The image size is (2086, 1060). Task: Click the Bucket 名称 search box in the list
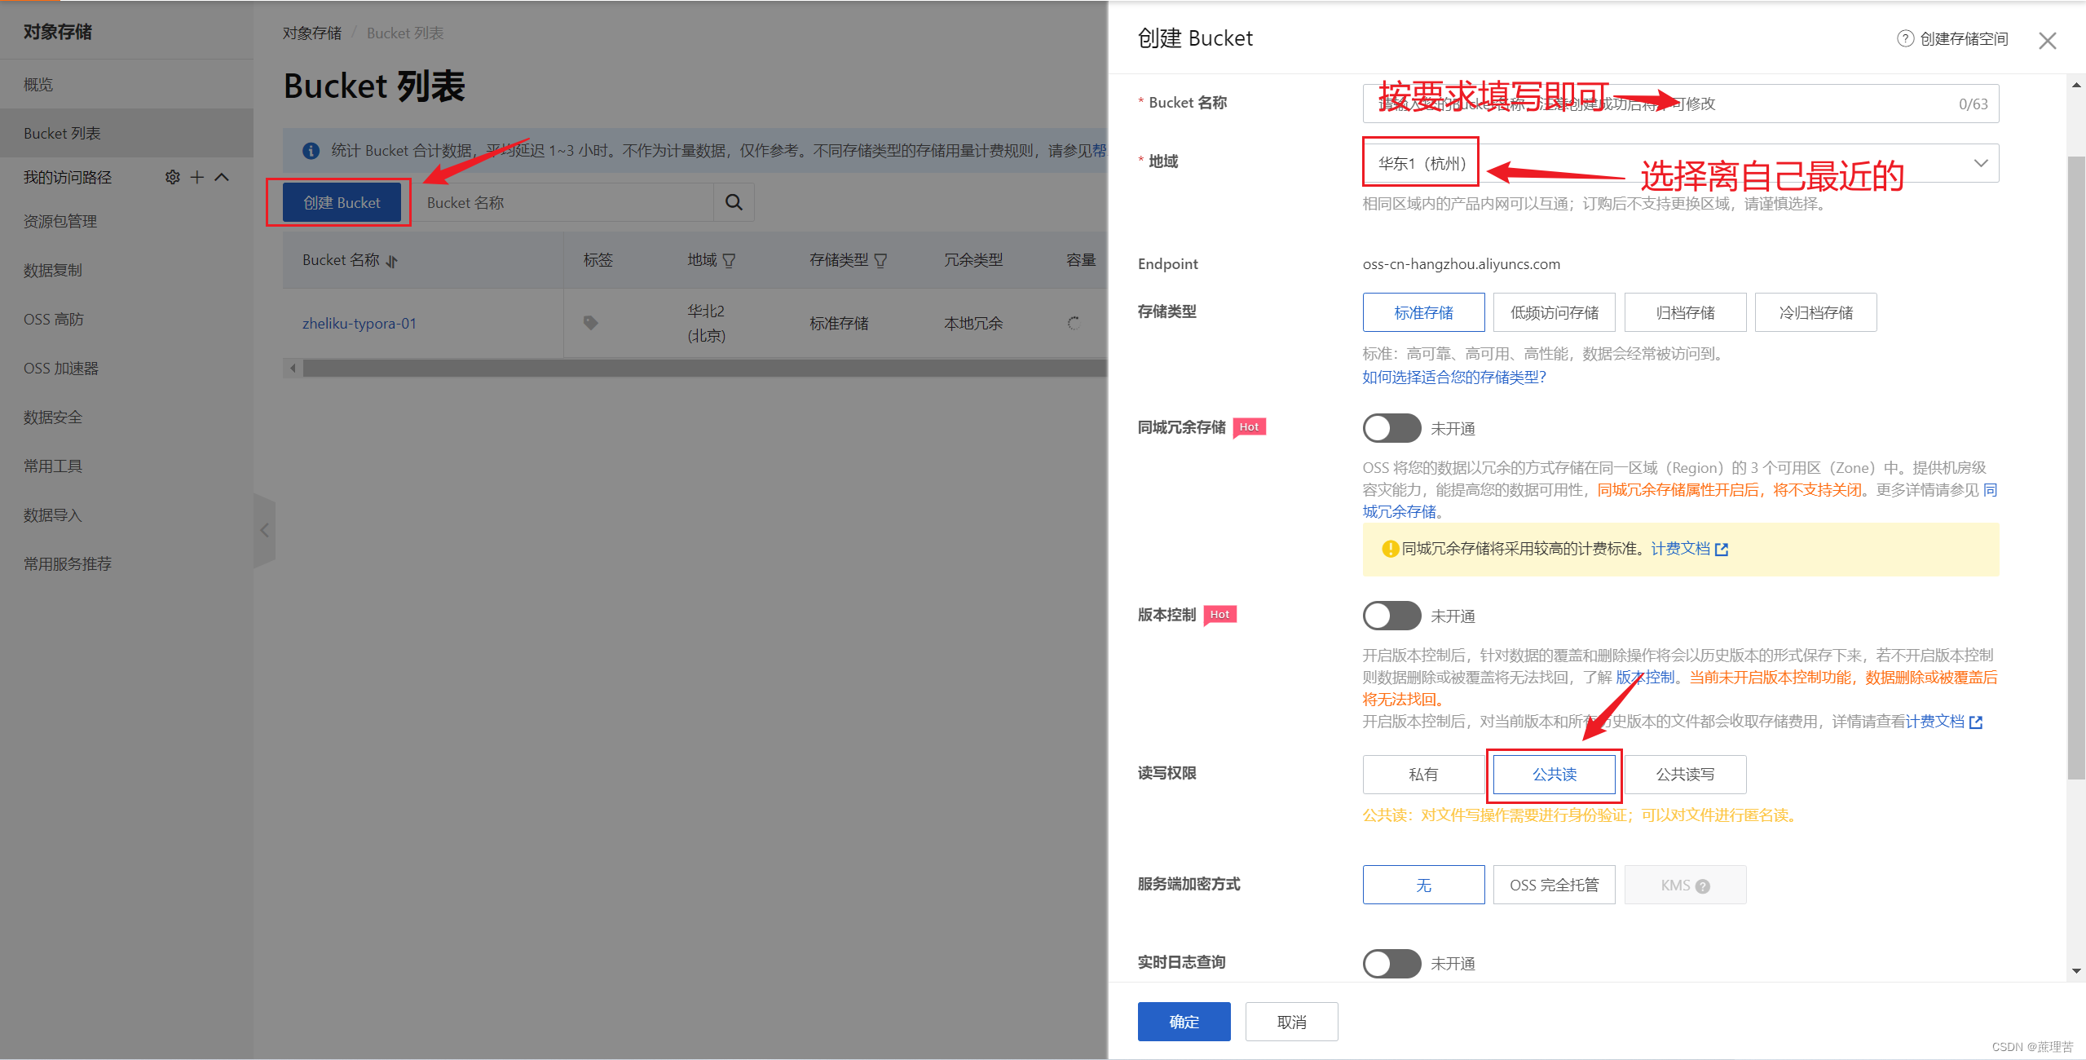click(x=562, y=202)
